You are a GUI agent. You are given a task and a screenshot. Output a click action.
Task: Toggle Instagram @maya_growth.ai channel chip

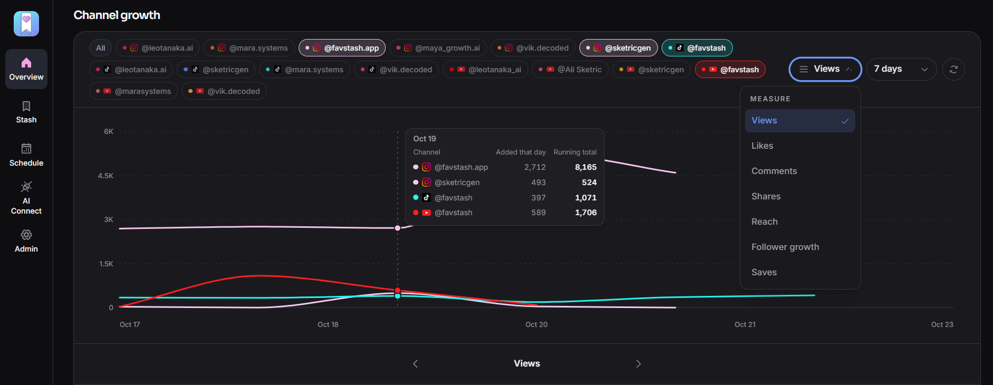point(438,47)
